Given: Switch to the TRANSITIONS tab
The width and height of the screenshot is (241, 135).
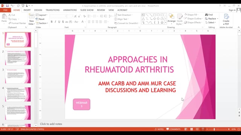Looking at the screenshot, I should tap(53, 10).
